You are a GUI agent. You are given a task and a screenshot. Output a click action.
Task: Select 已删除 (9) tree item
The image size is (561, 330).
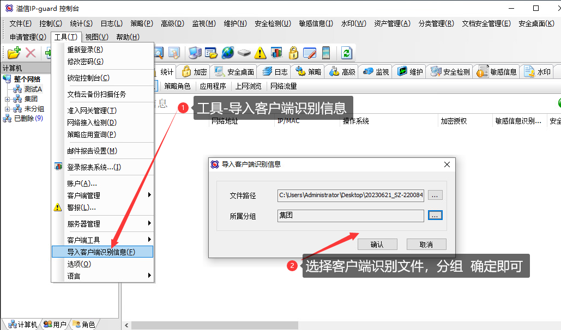(x=28, y=118)
